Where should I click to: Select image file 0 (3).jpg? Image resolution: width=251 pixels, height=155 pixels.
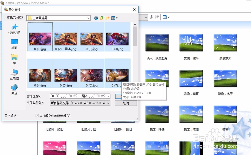117,37
